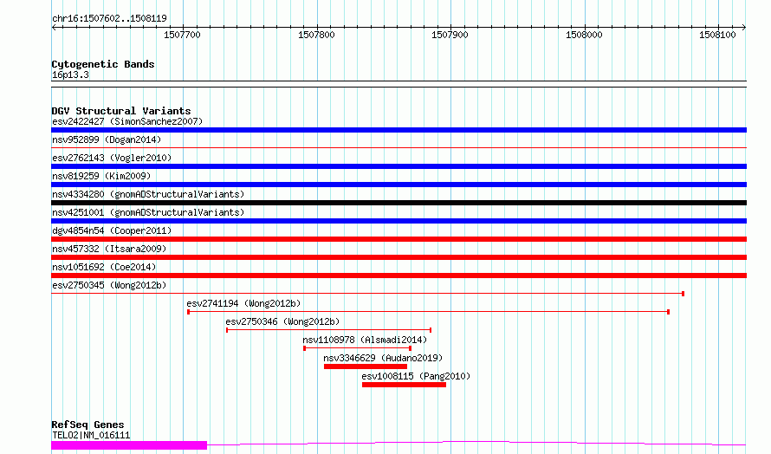Viewport: 771px width, 454px height.
Task: Click the esv1008115 (Pang2010) label
Action: tap(416, 376)
